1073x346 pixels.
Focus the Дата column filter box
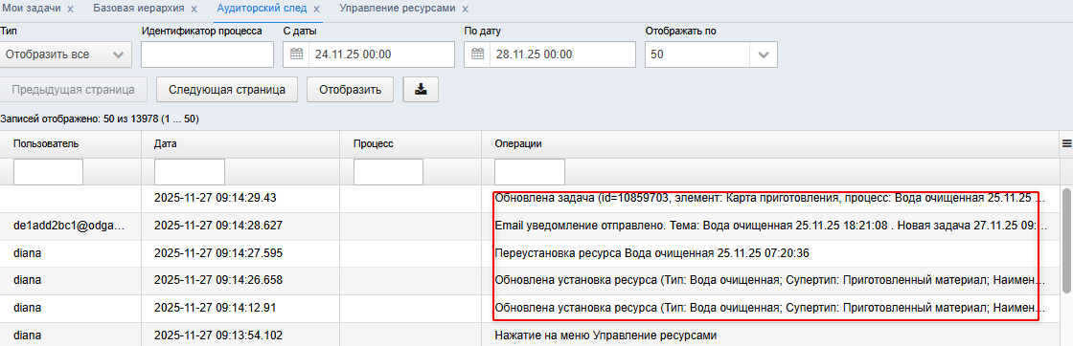[190, 172]
